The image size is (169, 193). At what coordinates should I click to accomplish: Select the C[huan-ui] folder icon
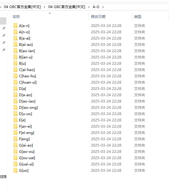click(x=15, y=82)
